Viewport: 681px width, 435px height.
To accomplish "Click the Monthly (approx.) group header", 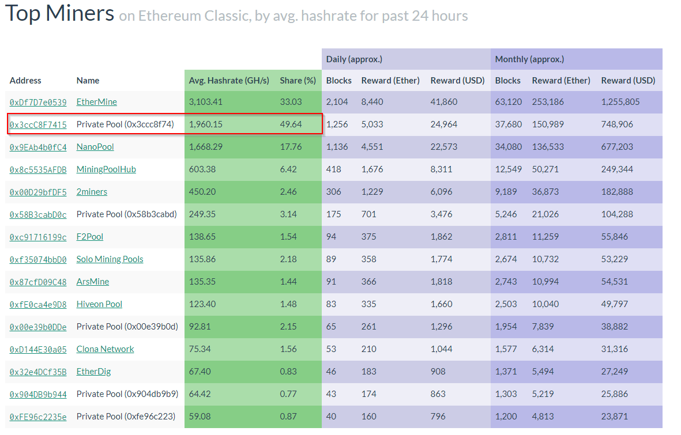I will click(529, 59).
